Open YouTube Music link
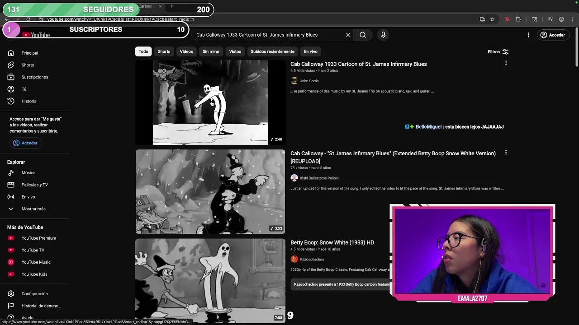The image size is (579, 325). click(36, 262)
